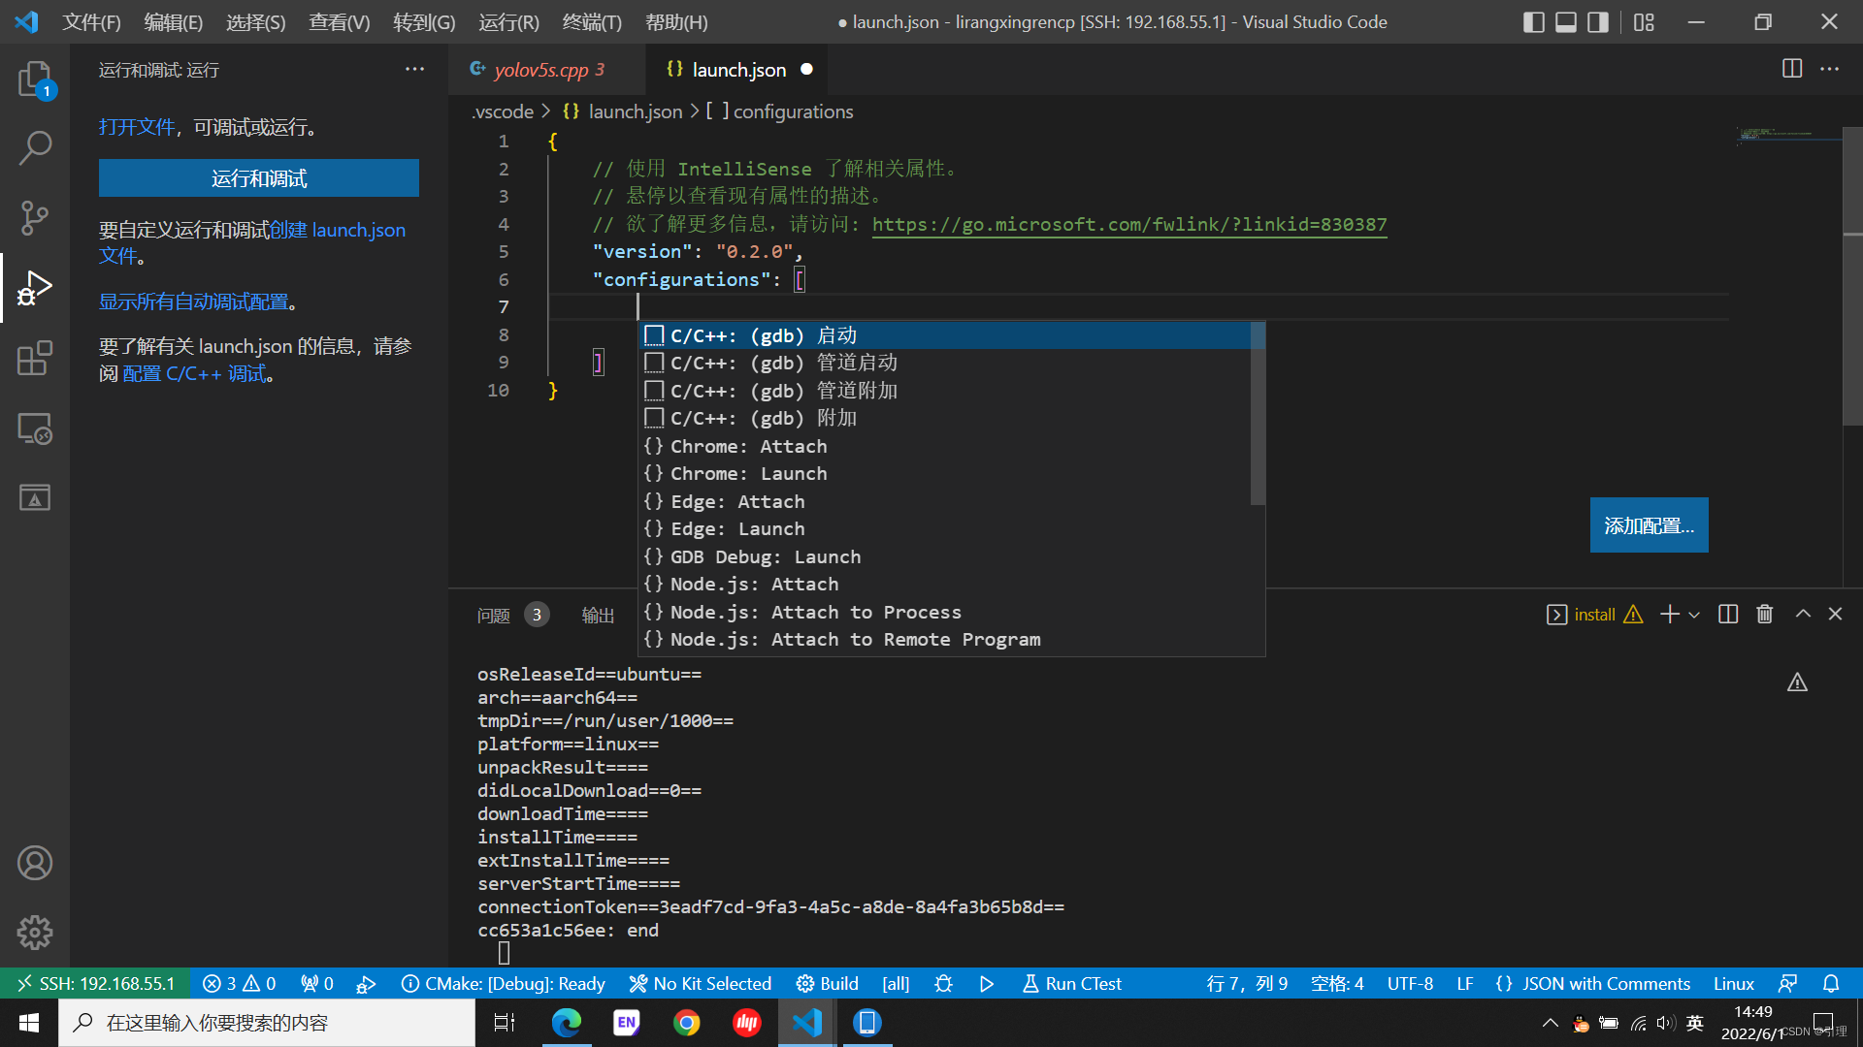Click the status bar errors and warnings indicator

tap(239, 984)
